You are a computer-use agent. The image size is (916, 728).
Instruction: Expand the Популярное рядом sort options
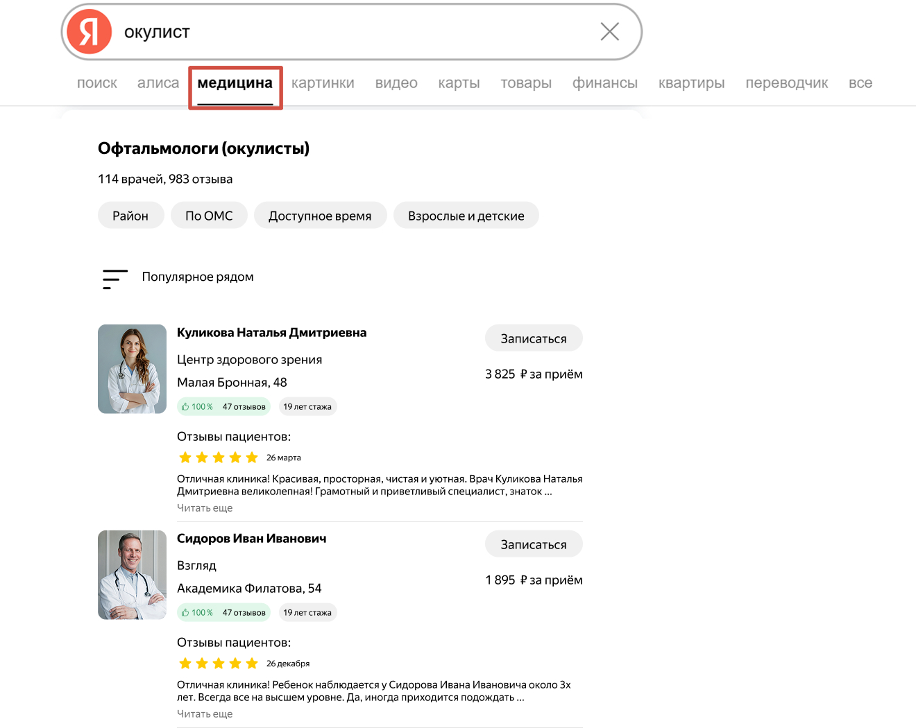[x=198, y=277]
